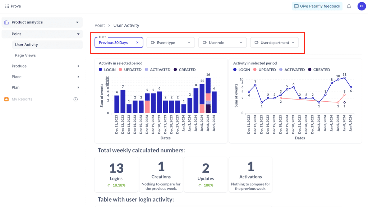The width and height of the screenshot is (368, 207).
Task: Click the My Reports info icon
Action: (x=75, y=99)
